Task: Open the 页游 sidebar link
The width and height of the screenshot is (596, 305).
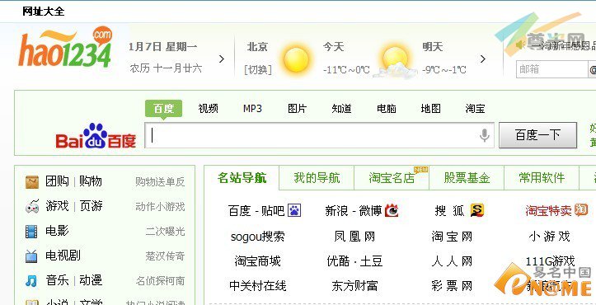Action: pyautogui.click(x=91, y=206)
